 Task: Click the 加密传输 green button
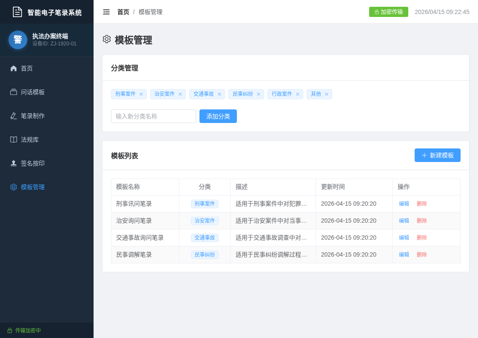[x=388, y=12]
